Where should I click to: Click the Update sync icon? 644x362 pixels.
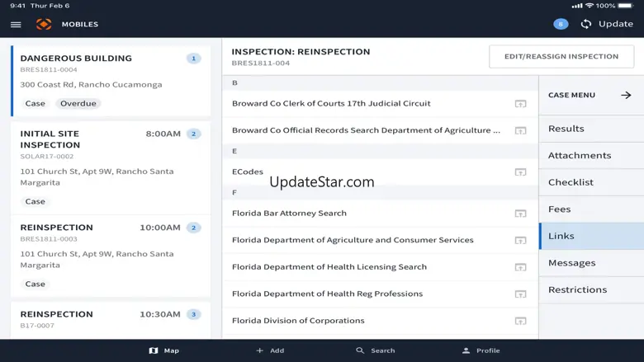point(586,24)
